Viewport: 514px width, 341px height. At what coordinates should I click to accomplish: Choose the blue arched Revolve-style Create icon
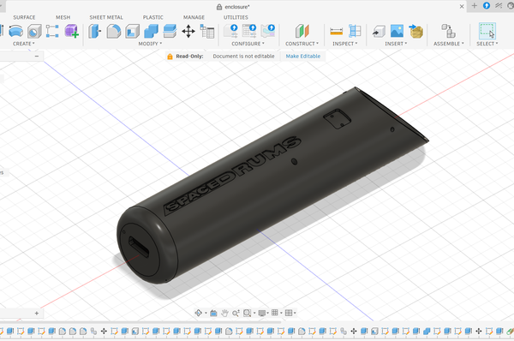click(15, 32)
